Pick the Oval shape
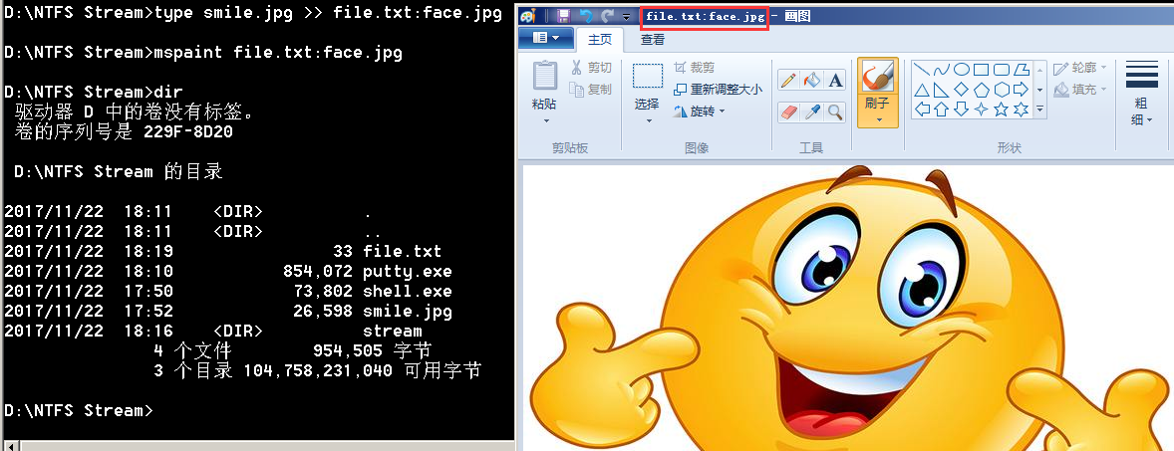This screenshot has height=451, width=1174. tap(962, 70)
